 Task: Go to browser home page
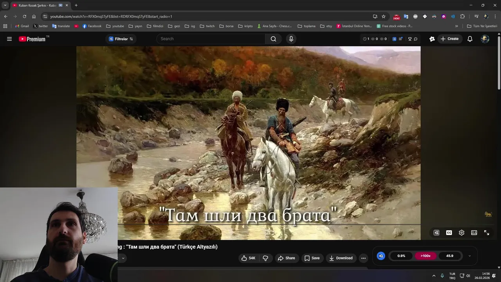click(x=34, y=16)
